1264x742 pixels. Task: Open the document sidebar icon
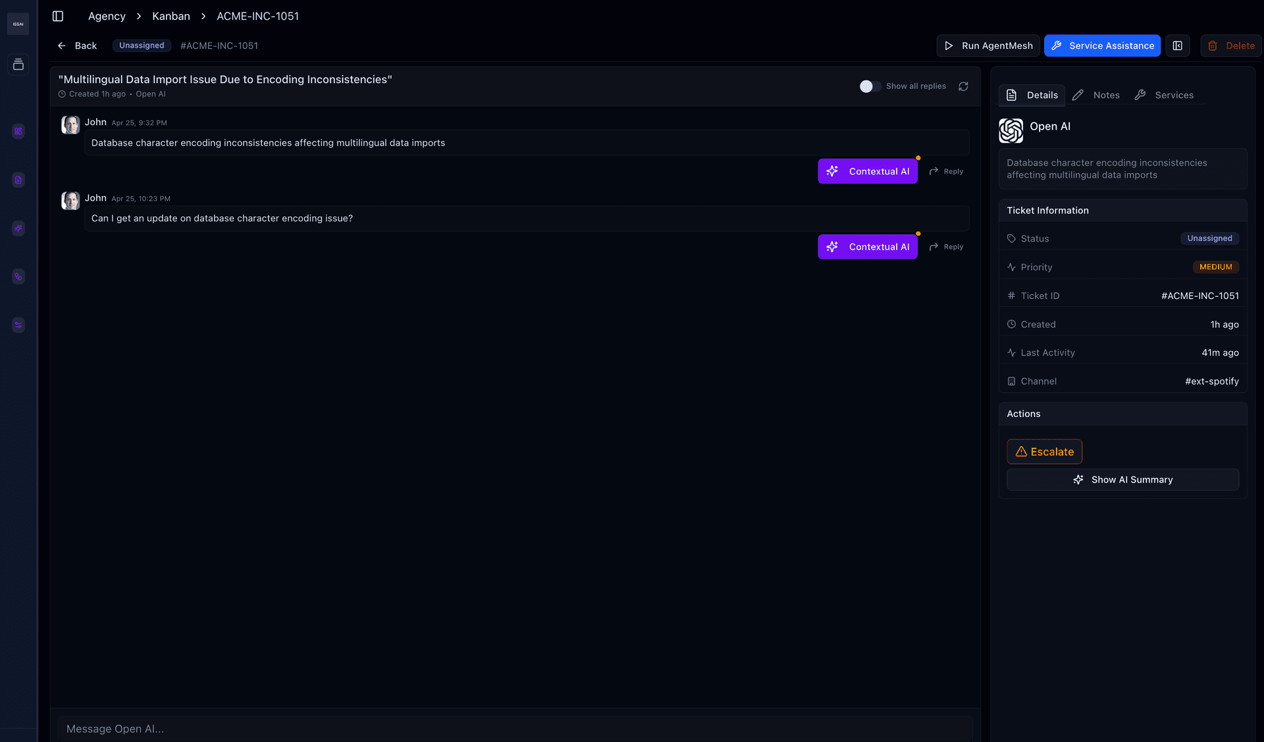point(18,180)
